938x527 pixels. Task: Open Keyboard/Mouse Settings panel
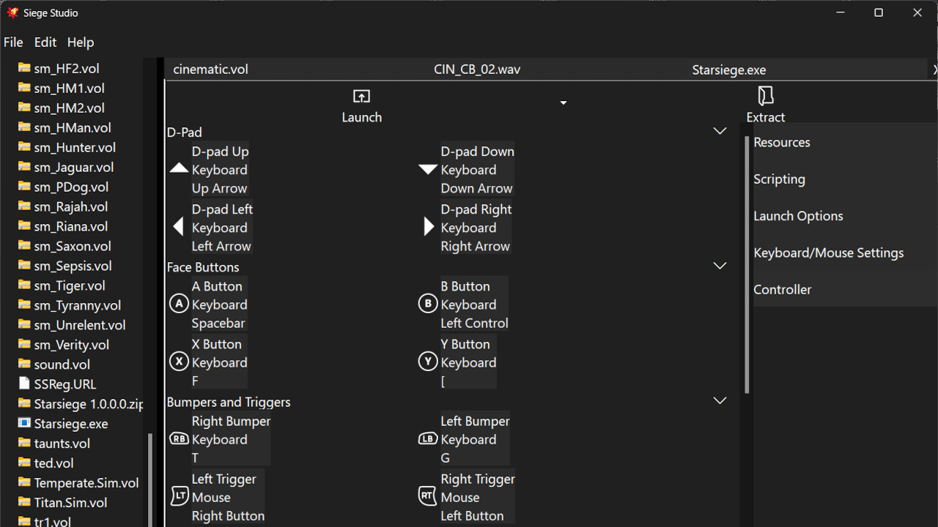click(828, 253)
